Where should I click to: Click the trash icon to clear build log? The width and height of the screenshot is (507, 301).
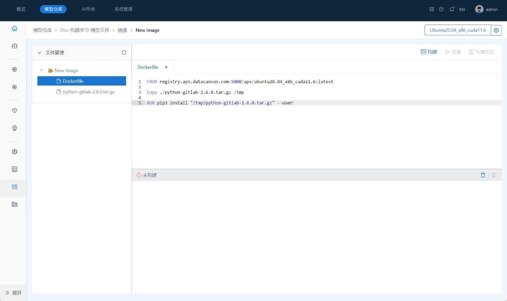tap(483, 175)
